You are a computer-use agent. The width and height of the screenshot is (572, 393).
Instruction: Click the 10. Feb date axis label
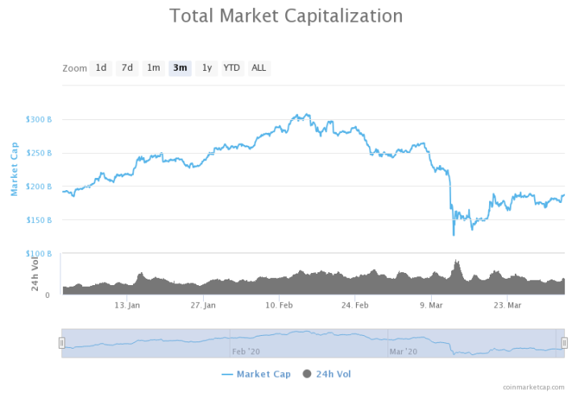pyautogui.click(x=279, y=305)
